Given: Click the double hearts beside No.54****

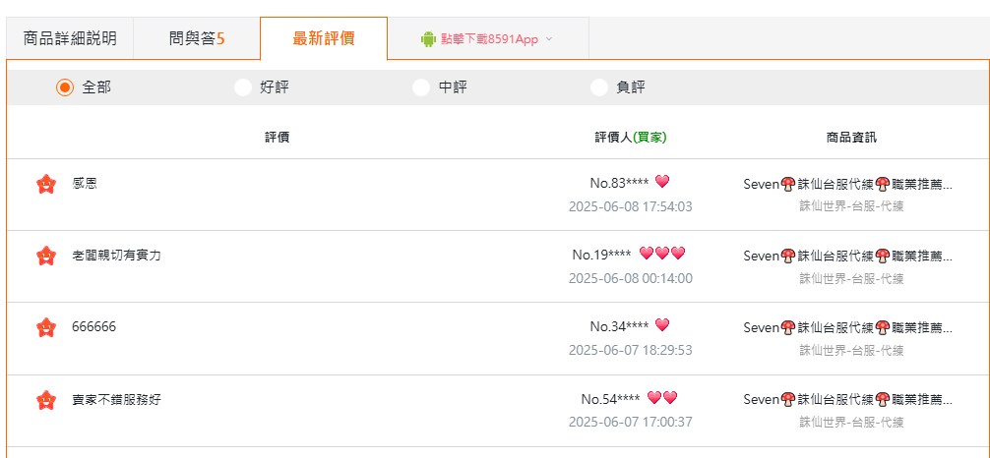Looking at the screenshot, I should pyautogui.click(x=662, y=397).
